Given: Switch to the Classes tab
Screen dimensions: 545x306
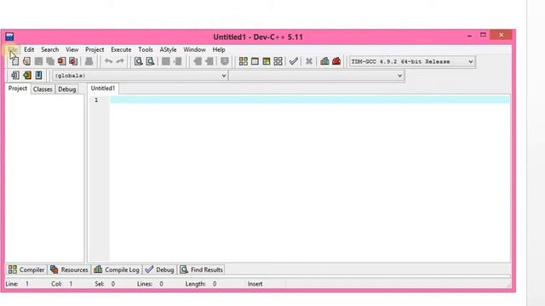Looking at the screenshot, I should point(43,89).
